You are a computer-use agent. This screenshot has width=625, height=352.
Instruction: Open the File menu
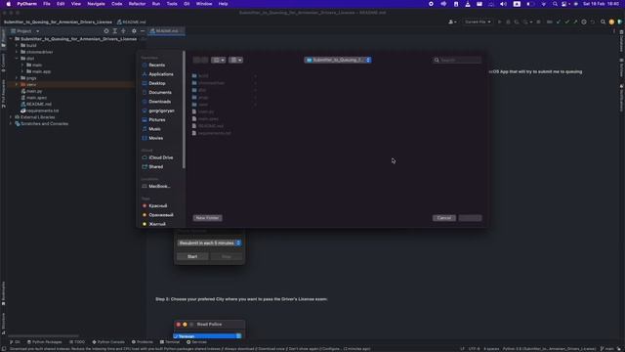pos(47,4)
